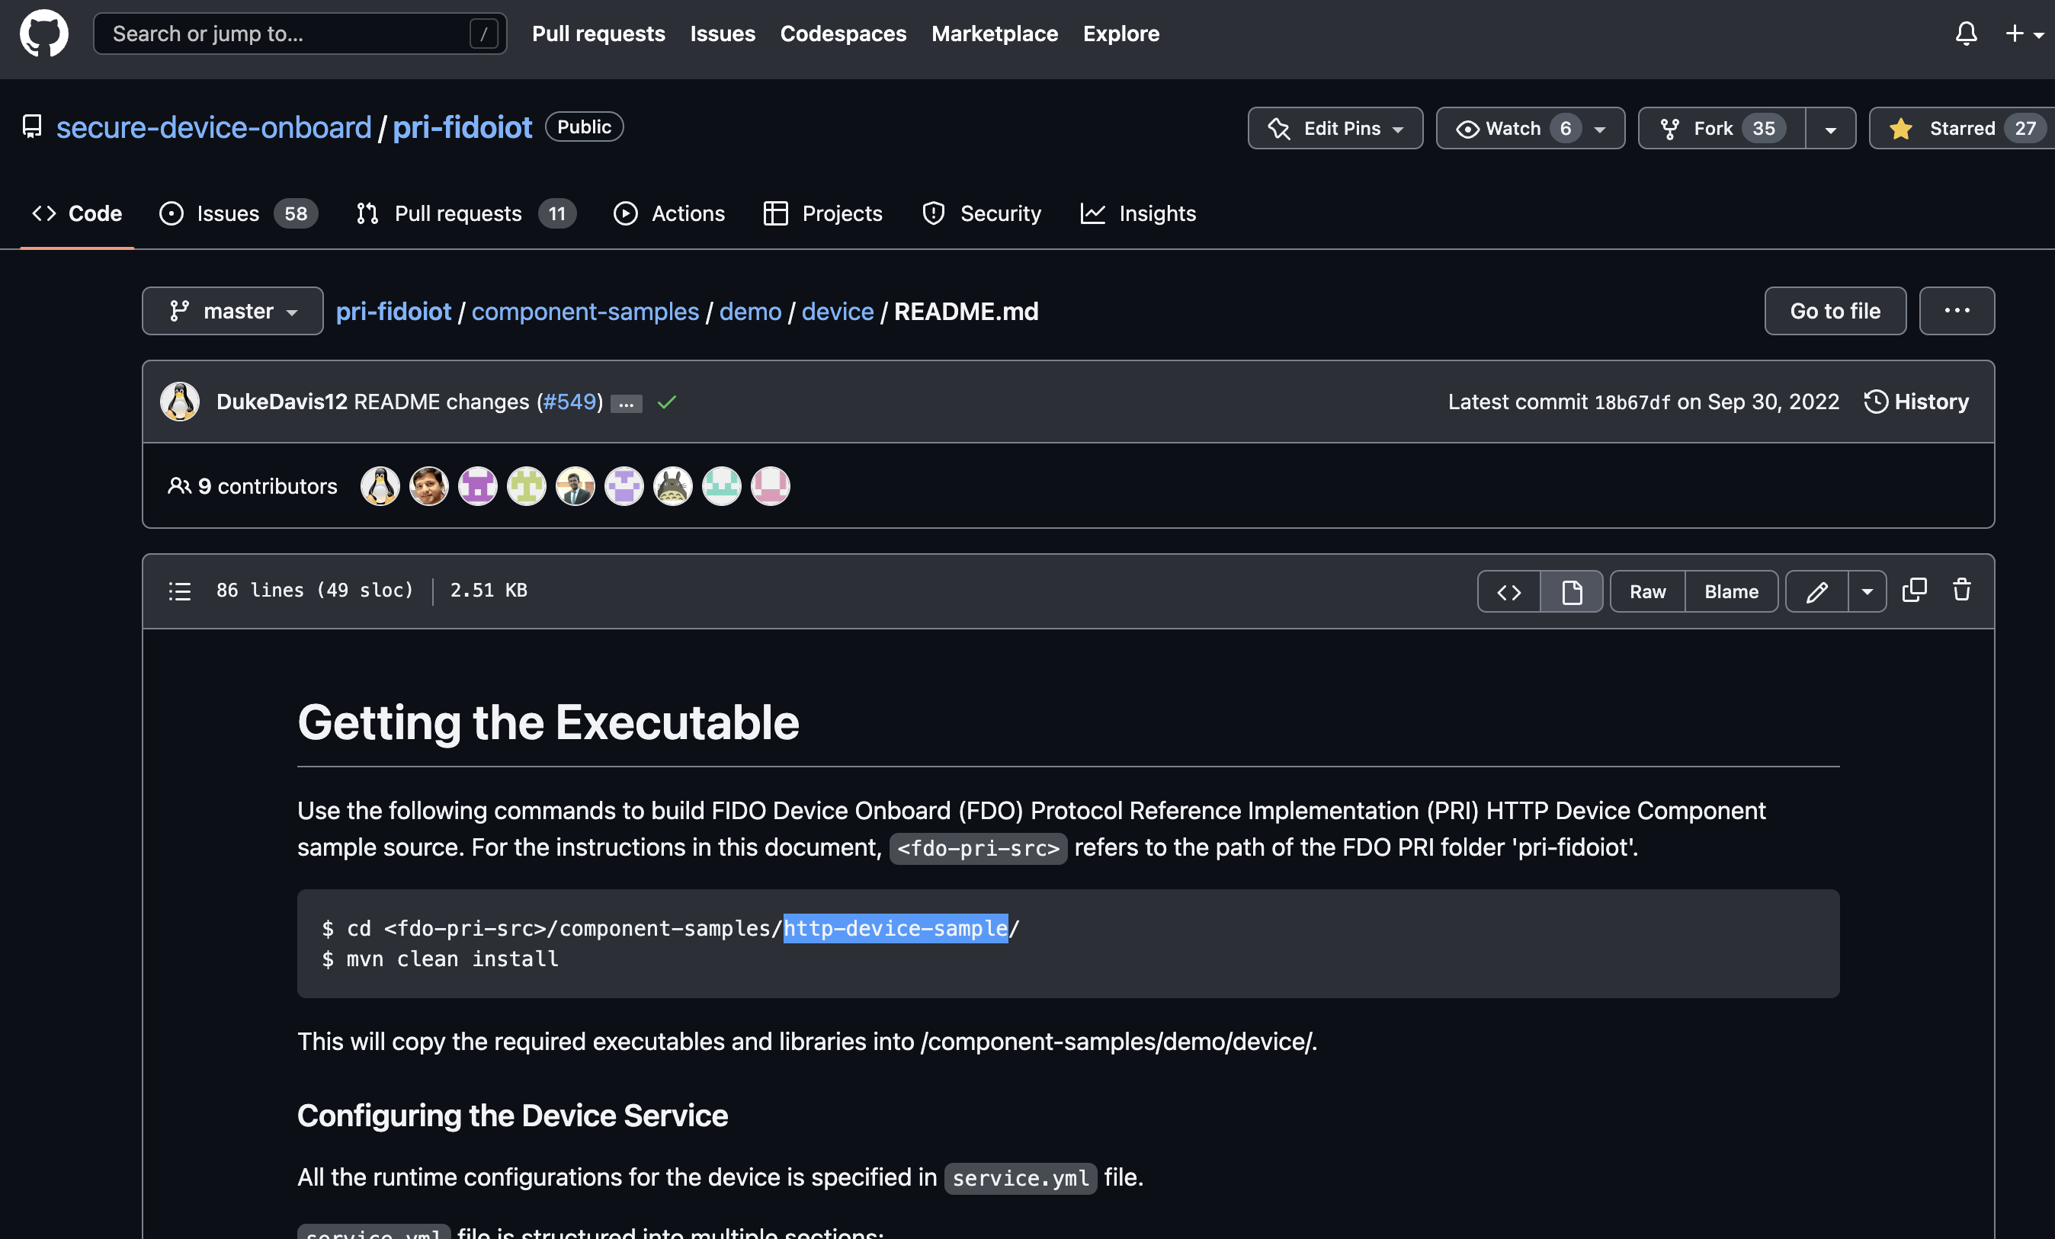
Task: Open the master branch selector
Action: coord(232,311)
